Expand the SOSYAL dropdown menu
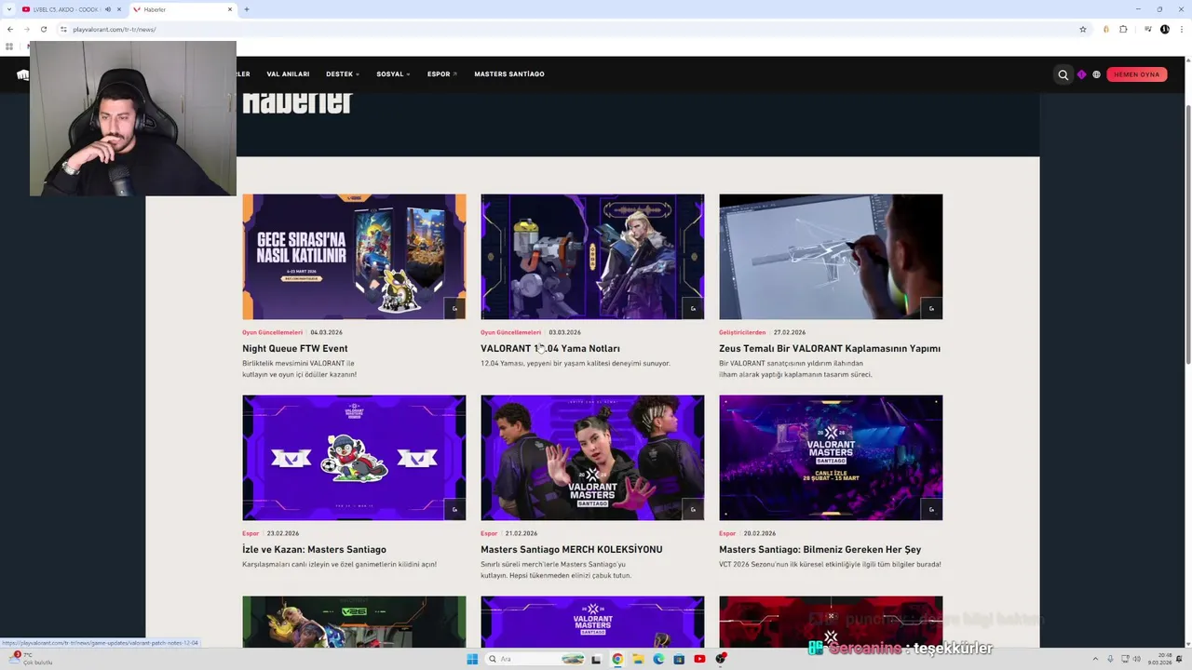Image resolution: width=1192 pixels, height=670 pixels. click(393, 74)
